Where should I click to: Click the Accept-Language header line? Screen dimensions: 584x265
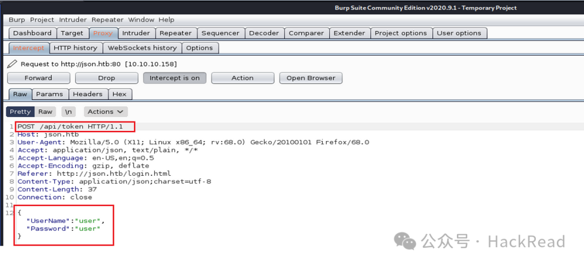(85, 158)
